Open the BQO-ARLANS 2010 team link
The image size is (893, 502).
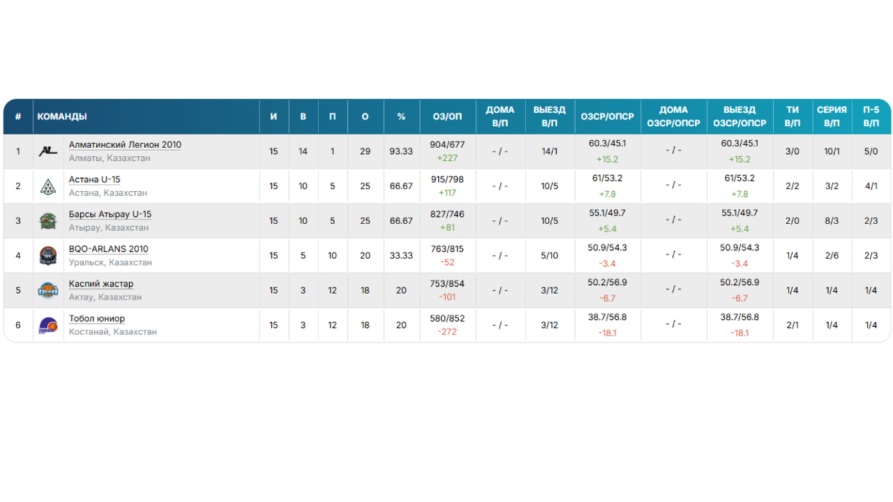pyautogui.click(x=108, y=249)
